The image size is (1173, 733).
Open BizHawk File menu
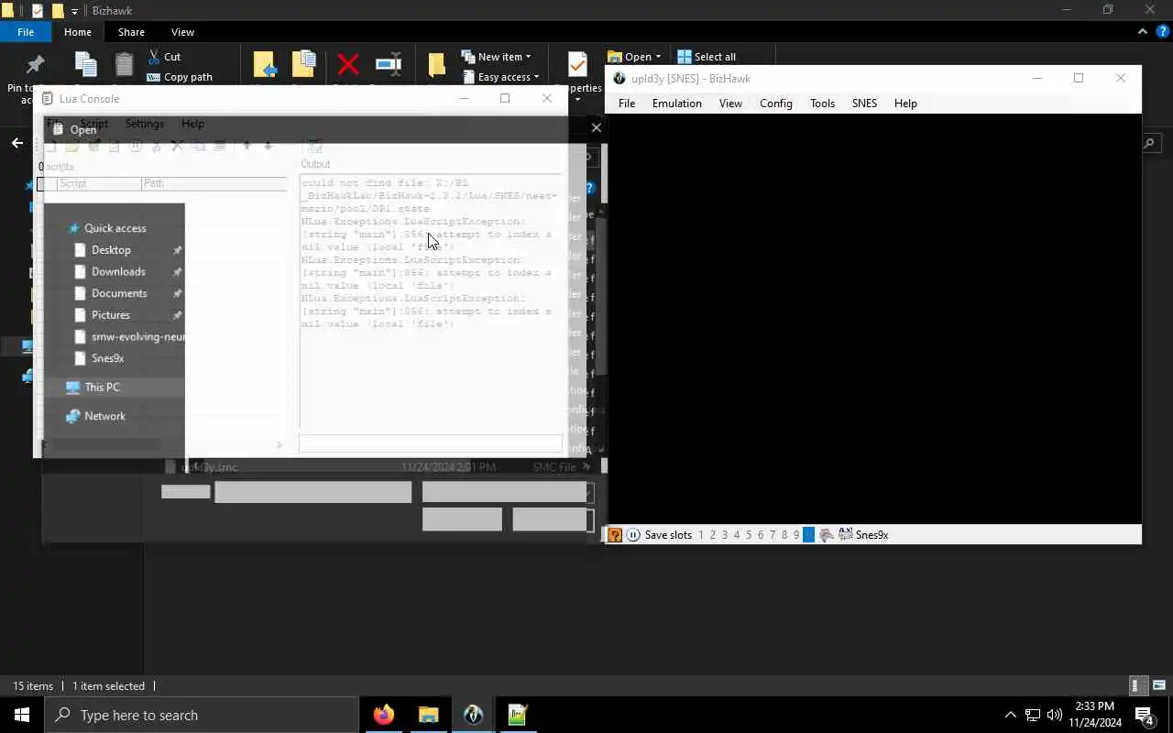click(627, 104)
